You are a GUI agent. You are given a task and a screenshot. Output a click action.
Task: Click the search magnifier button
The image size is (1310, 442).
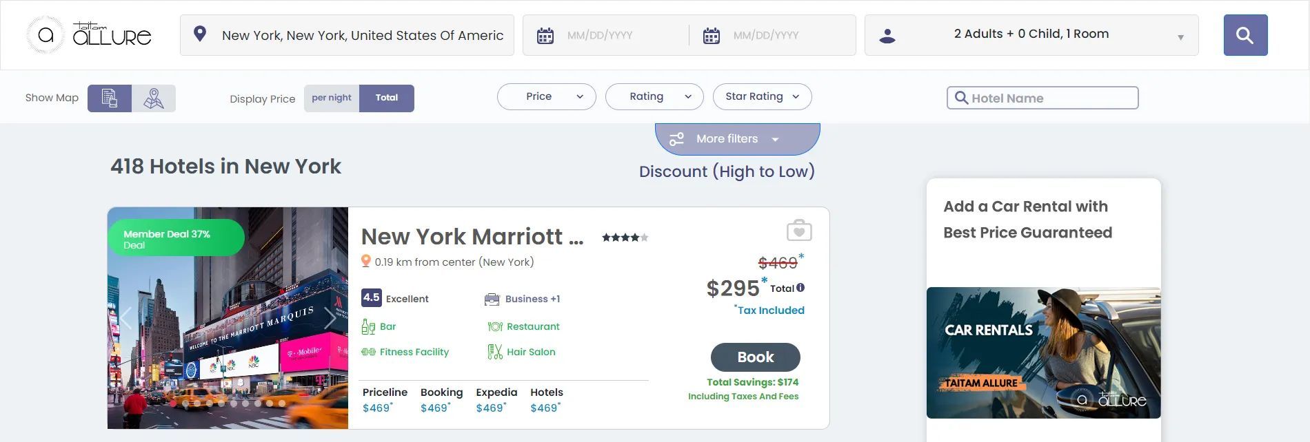[1244, 34]
